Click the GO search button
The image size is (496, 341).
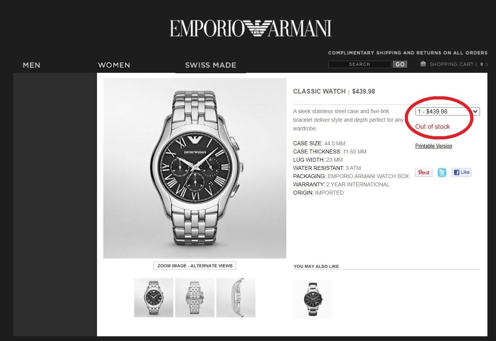click(x=400, y=64)
